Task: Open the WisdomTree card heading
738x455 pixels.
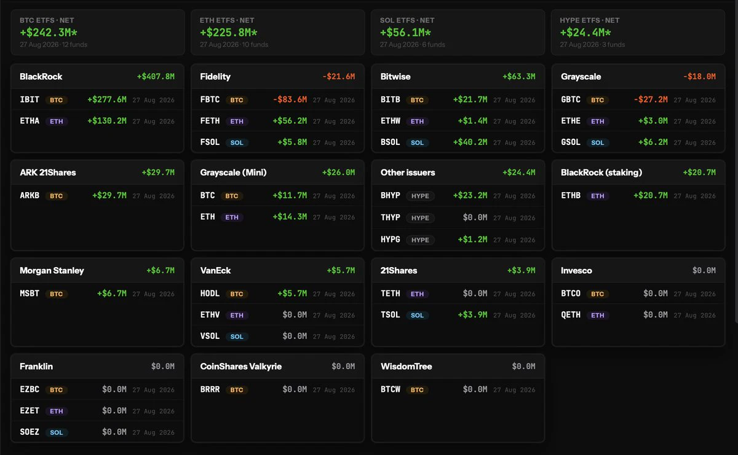Action: coord(407,367)
